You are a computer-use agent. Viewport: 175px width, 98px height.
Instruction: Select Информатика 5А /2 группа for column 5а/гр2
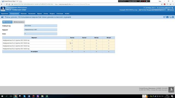pos(84,43)
